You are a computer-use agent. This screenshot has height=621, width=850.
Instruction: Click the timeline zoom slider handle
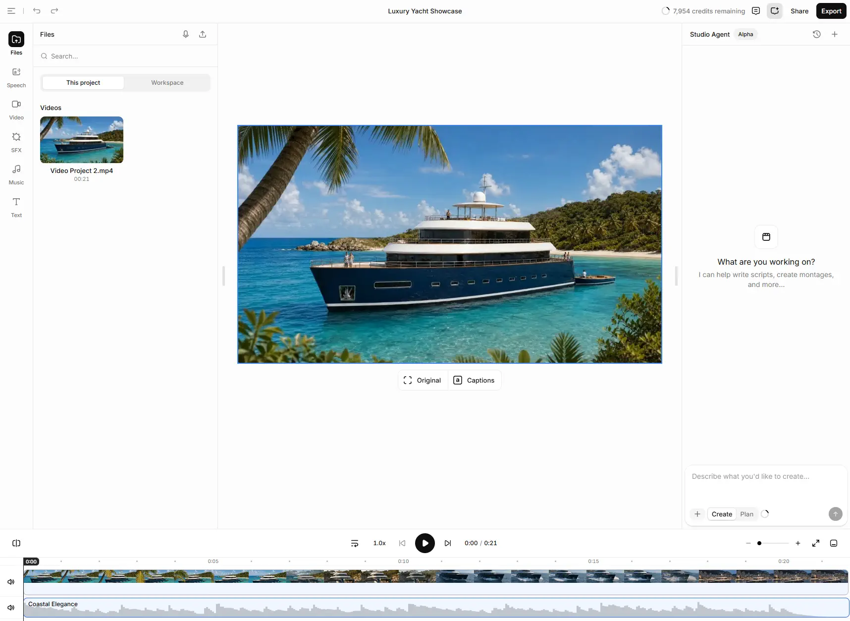759,543
